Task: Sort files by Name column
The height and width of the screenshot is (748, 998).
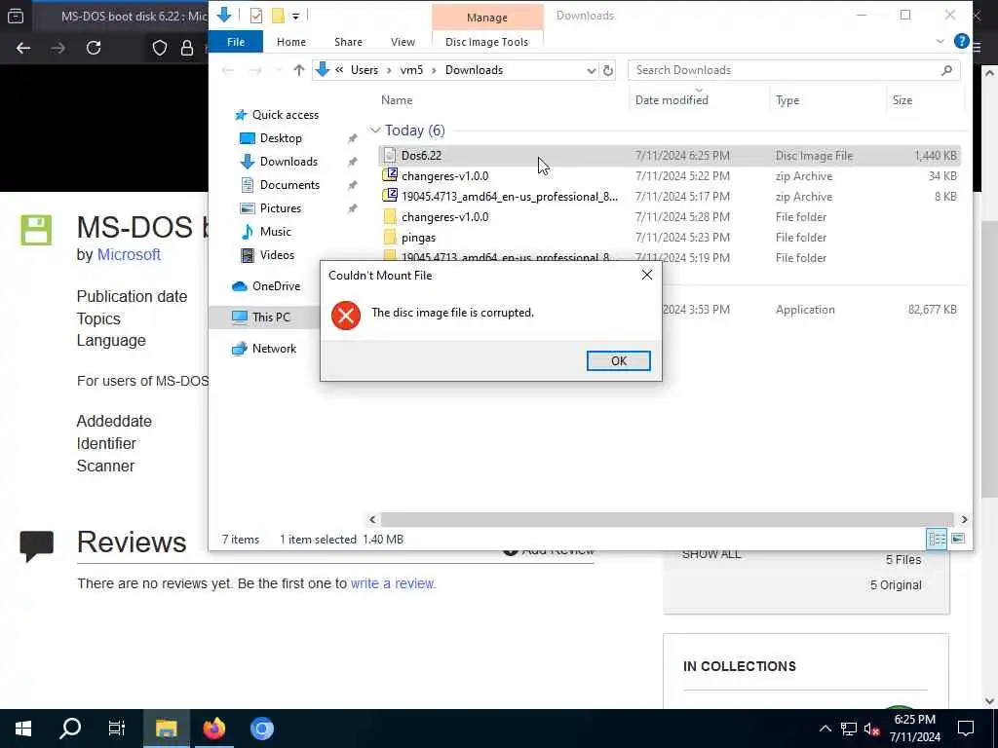Action: 397,100
